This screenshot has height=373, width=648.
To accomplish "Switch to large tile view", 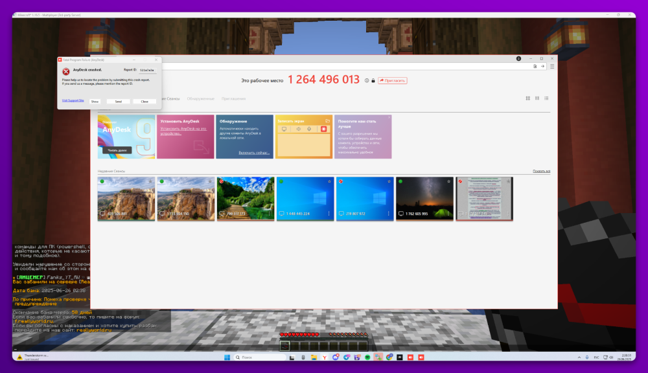I will pyautogui.click(x=527, y=98).
